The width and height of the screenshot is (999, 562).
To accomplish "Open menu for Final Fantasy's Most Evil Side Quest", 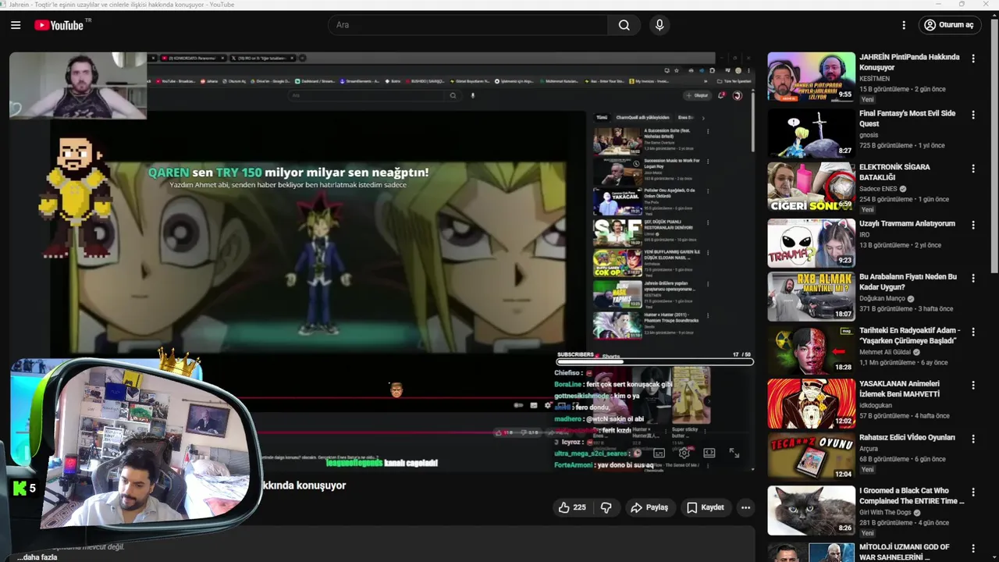I will [973, 115].
